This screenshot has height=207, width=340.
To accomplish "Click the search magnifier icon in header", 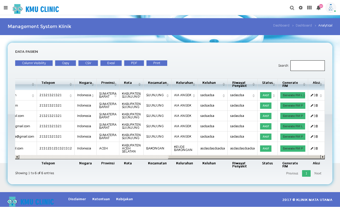I will 292,8.
